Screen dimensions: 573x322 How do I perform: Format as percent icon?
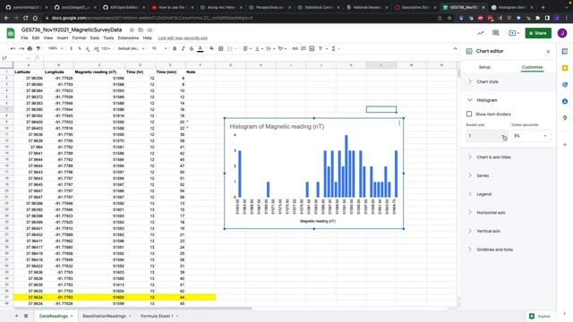(80, 48)
